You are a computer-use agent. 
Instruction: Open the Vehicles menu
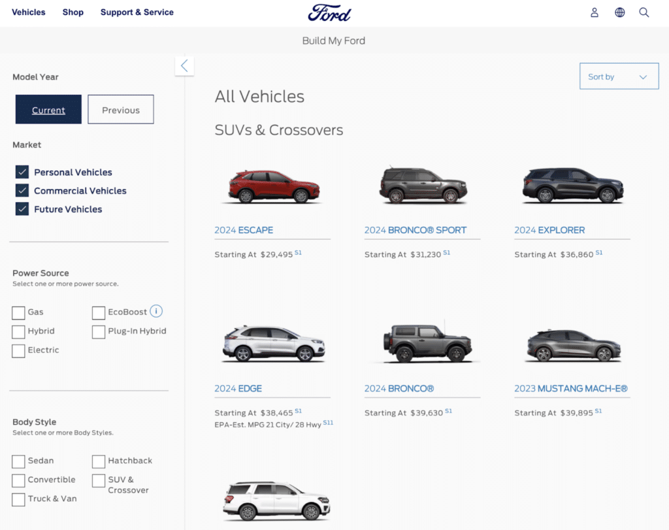[x=28, y=12]
